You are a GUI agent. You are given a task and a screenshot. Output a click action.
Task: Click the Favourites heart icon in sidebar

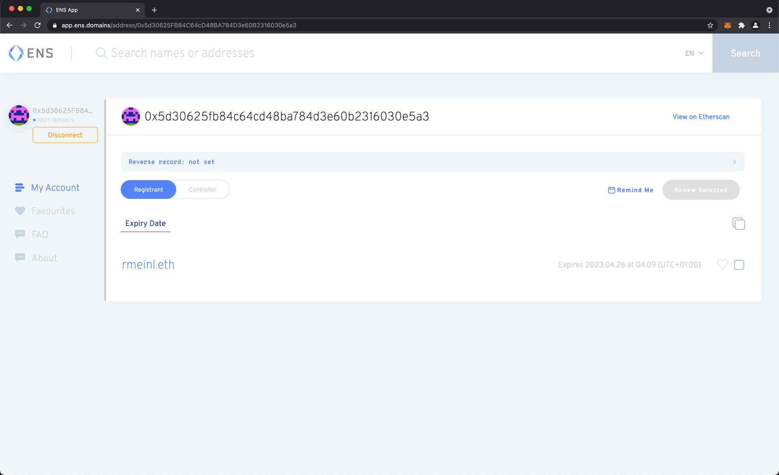[20, 211]
